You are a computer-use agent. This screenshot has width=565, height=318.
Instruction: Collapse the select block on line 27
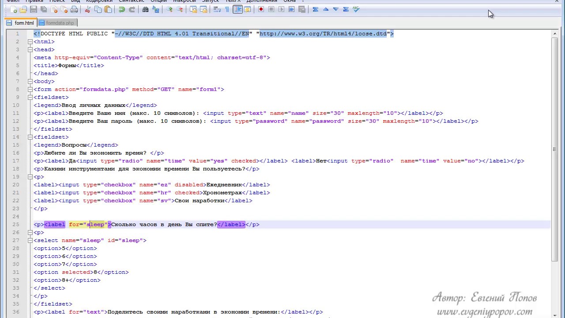(30, 240)
